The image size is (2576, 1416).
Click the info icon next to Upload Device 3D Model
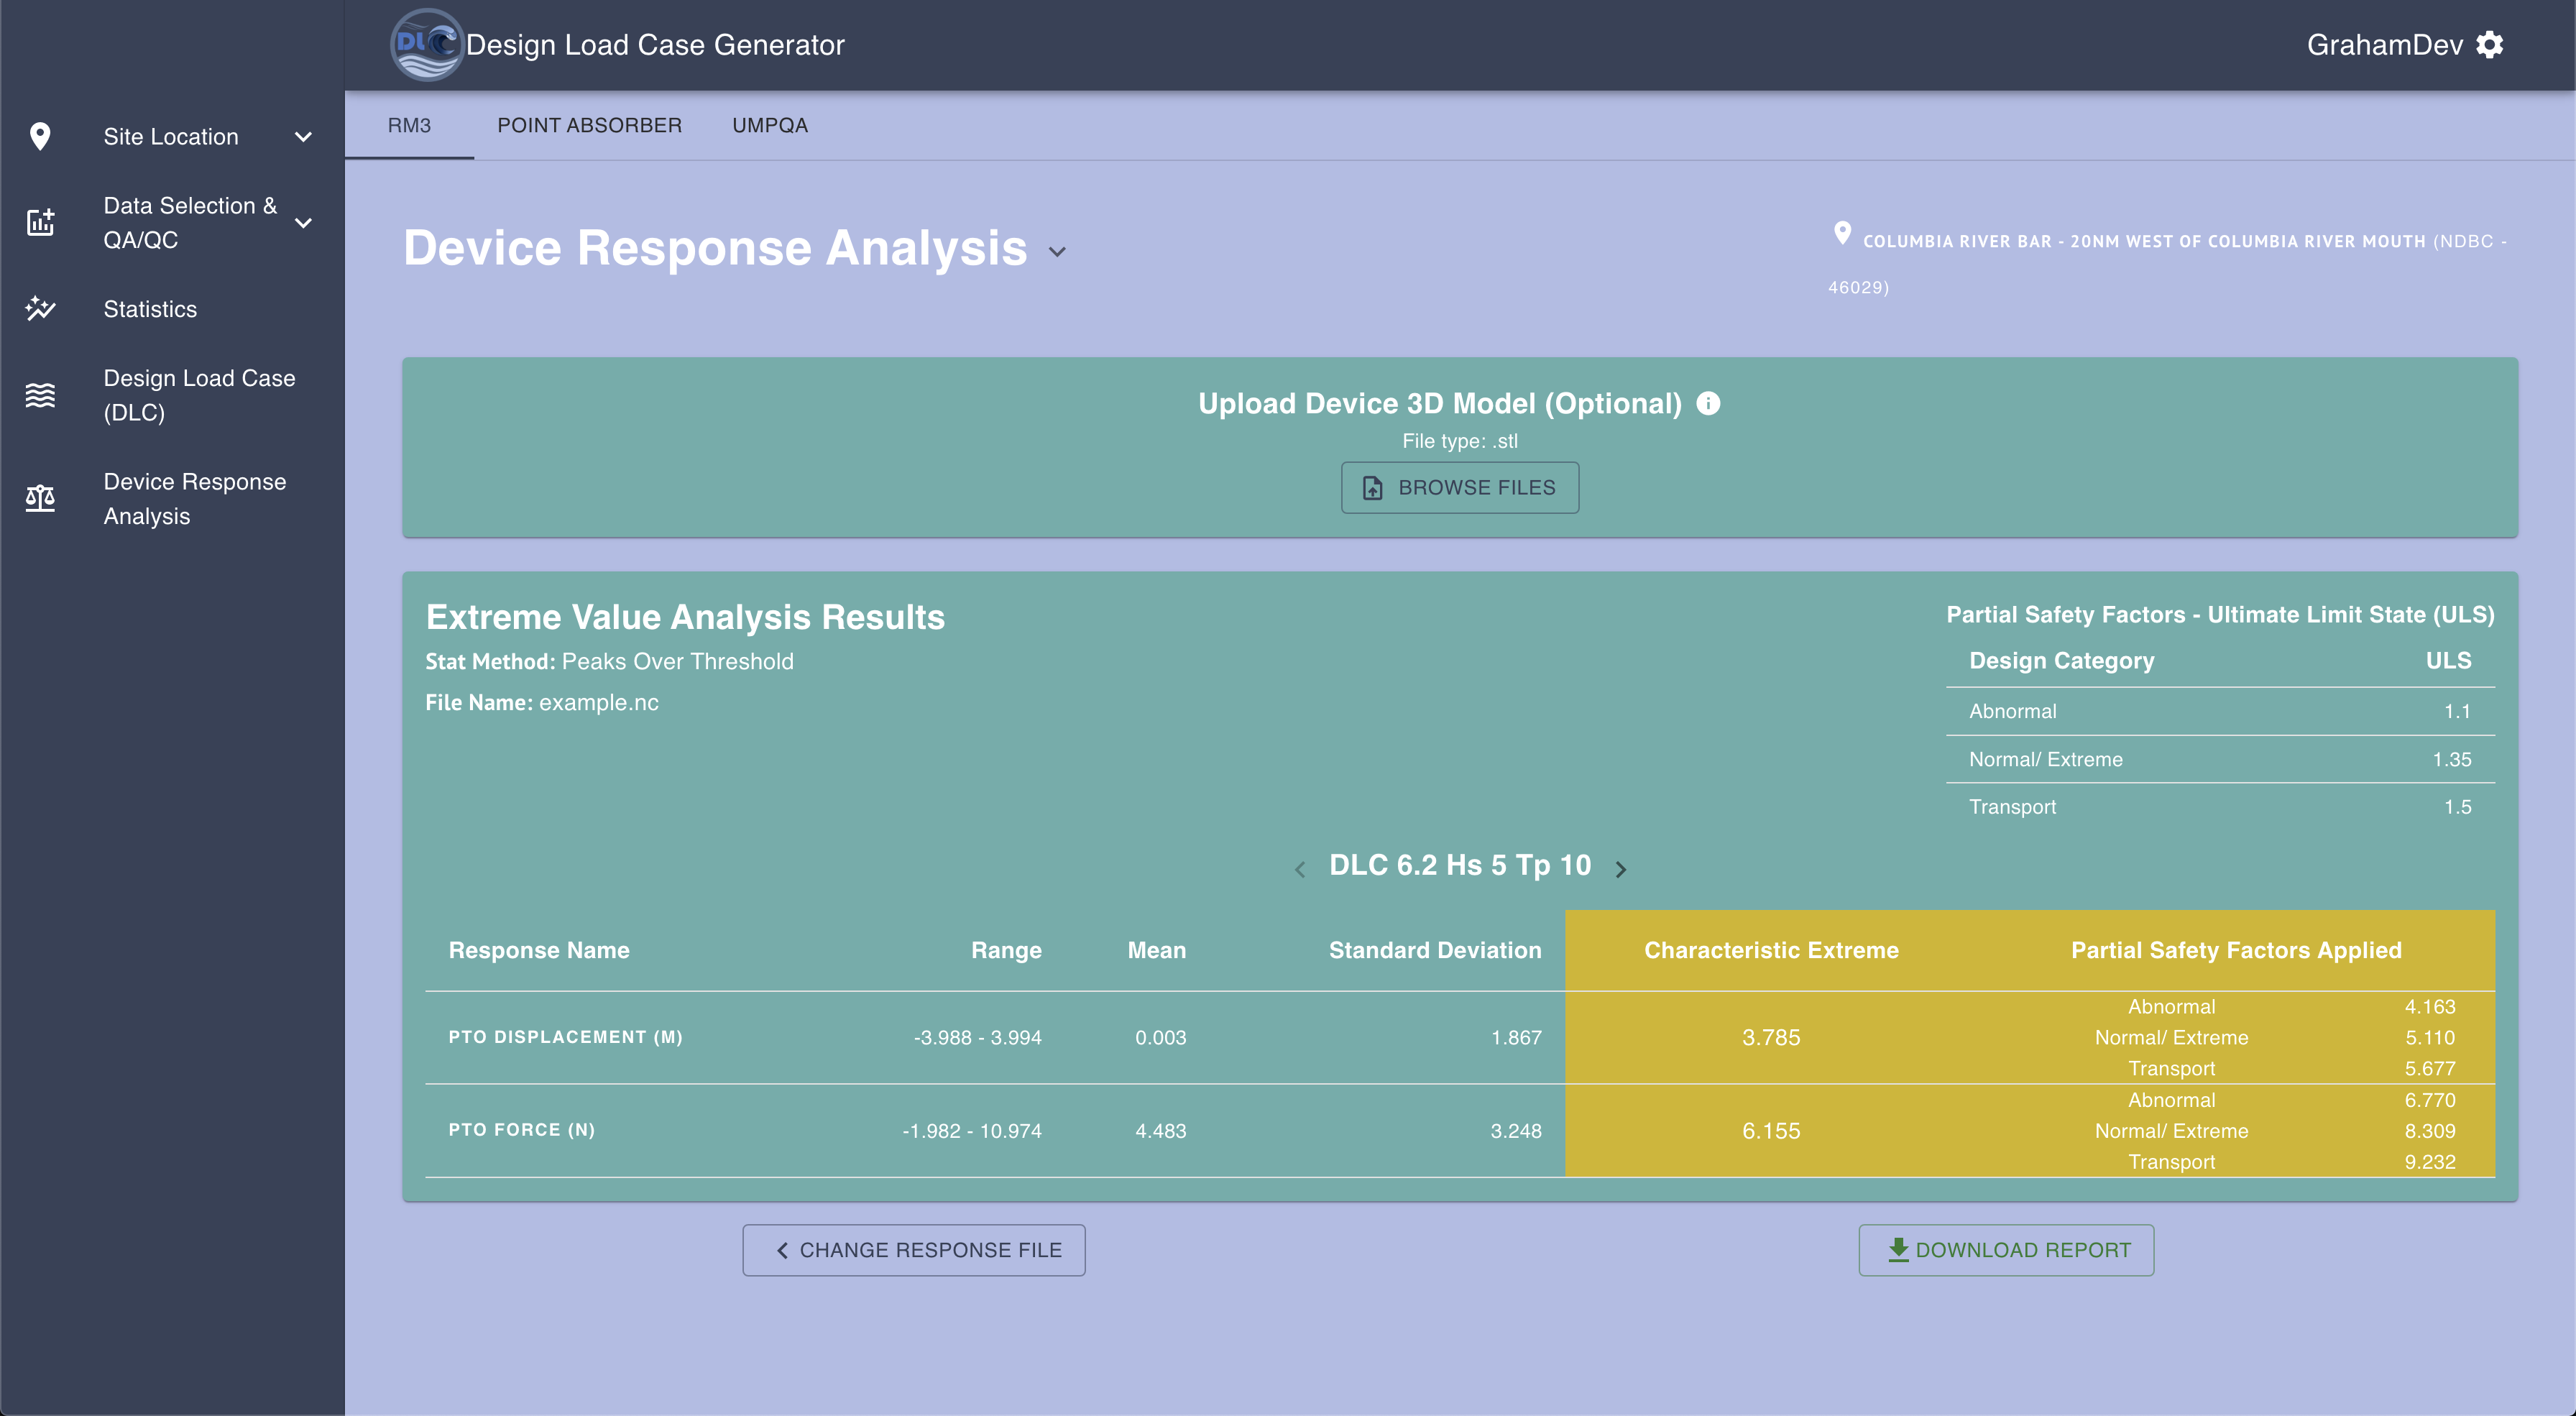[1709, 403]
